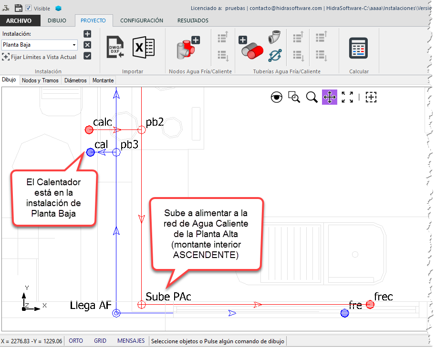
Task: Select the pipe elbow fitting tool
Action: click(274, 38)
